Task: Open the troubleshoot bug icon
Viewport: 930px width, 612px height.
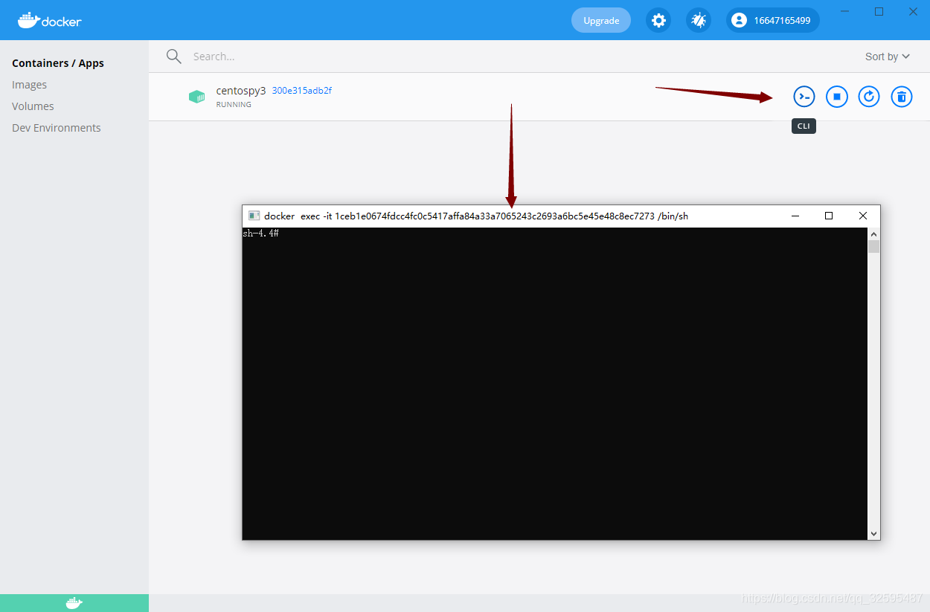Action: 699,20
